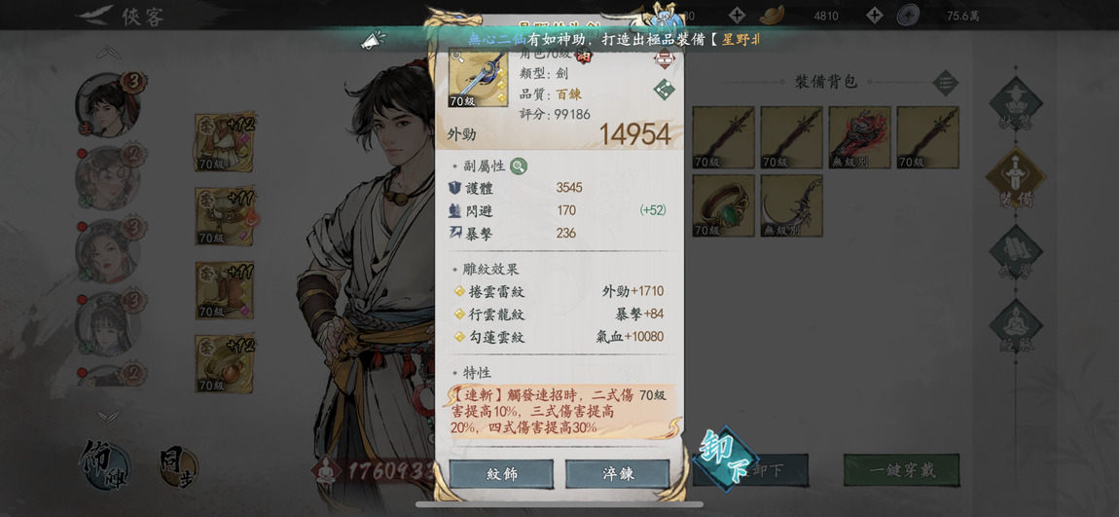Tap the blue 卸下 unequip badge
Screen dimensions: 1119x517
click(x=725, y=460)
